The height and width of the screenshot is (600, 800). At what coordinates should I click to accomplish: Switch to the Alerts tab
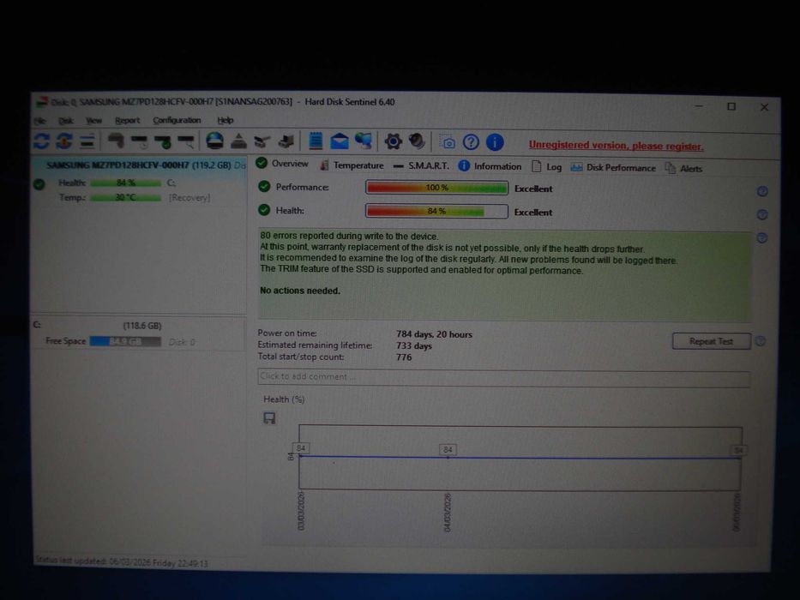[x=683, y=168]
